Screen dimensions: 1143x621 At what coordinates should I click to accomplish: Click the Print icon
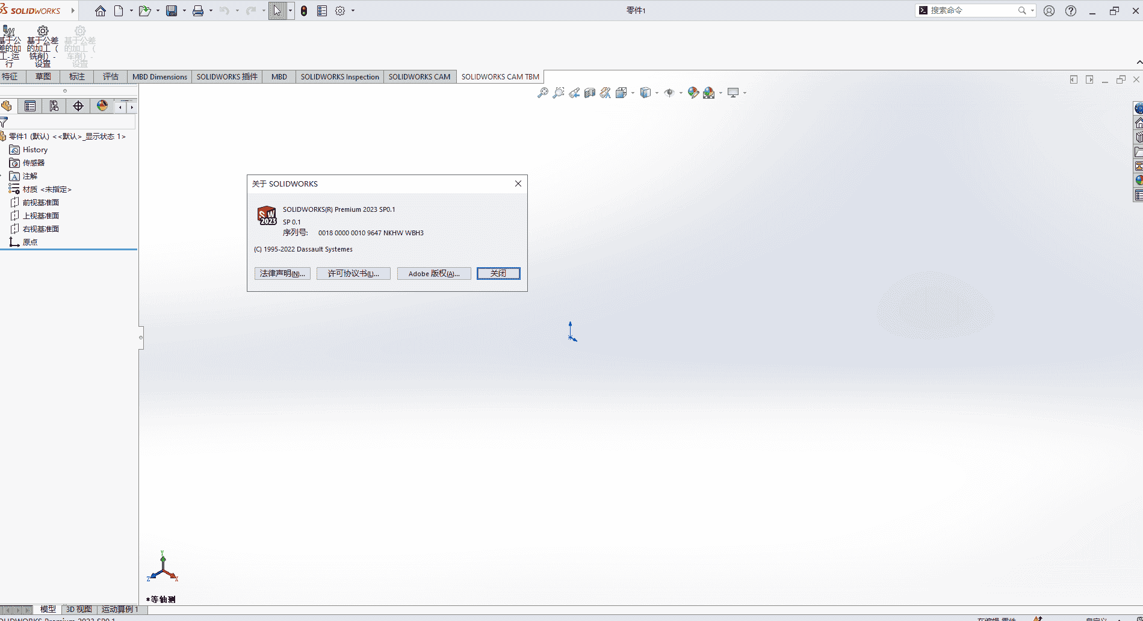(x=197, y=11)
